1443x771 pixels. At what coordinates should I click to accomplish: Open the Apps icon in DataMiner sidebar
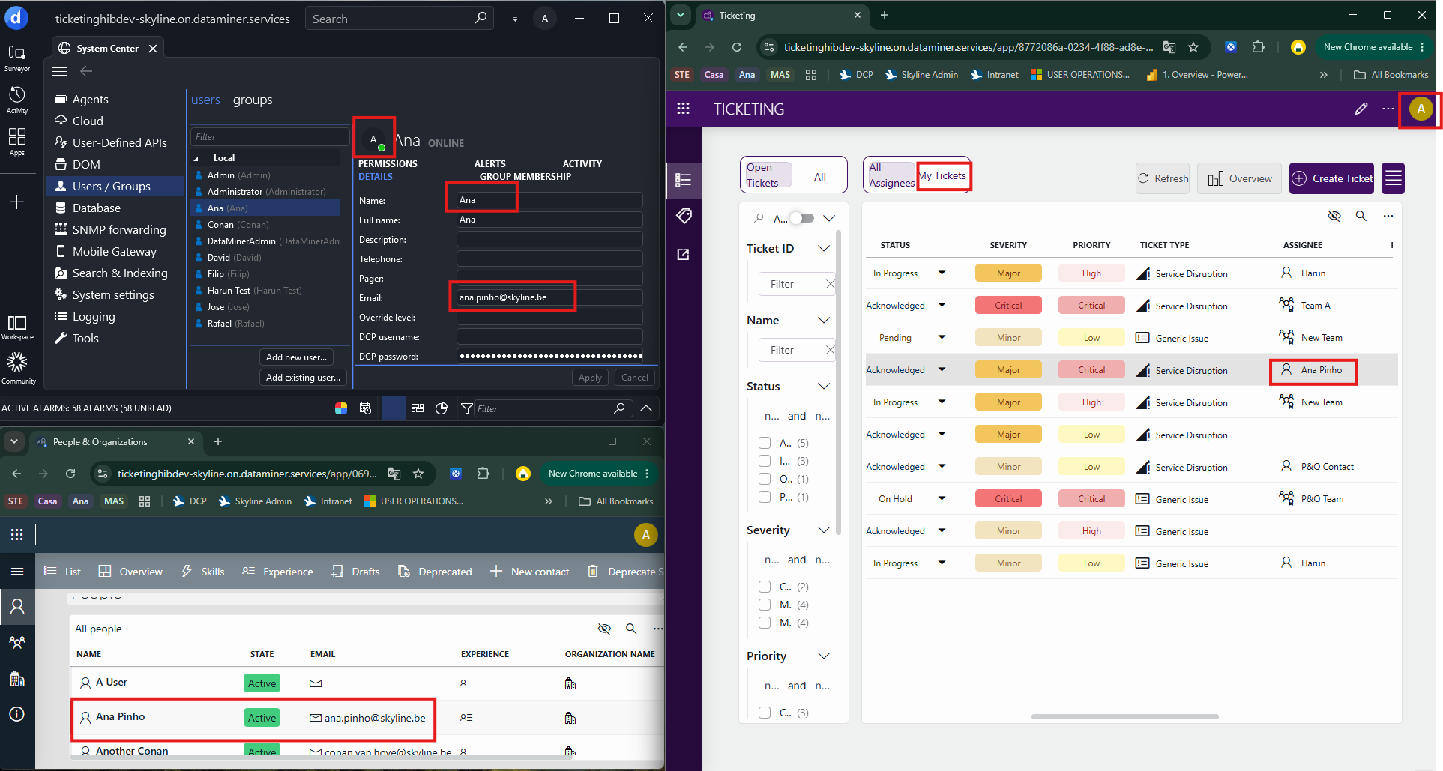(x=16, y=141)
